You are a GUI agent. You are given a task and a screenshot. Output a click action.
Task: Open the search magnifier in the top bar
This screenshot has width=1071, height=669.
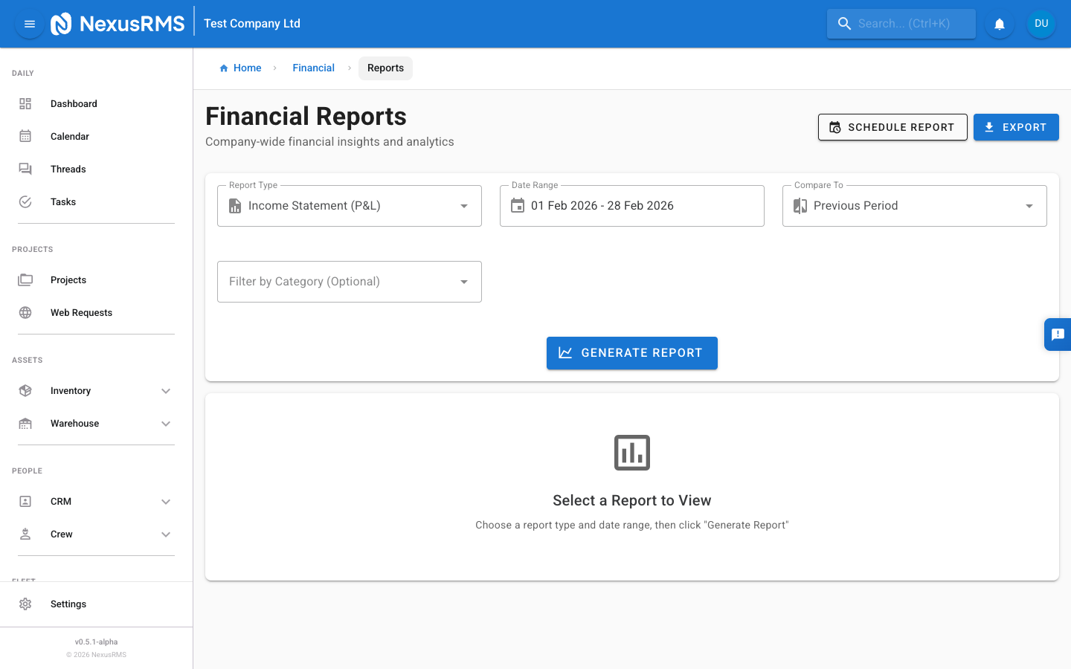(x=844, y=23)
